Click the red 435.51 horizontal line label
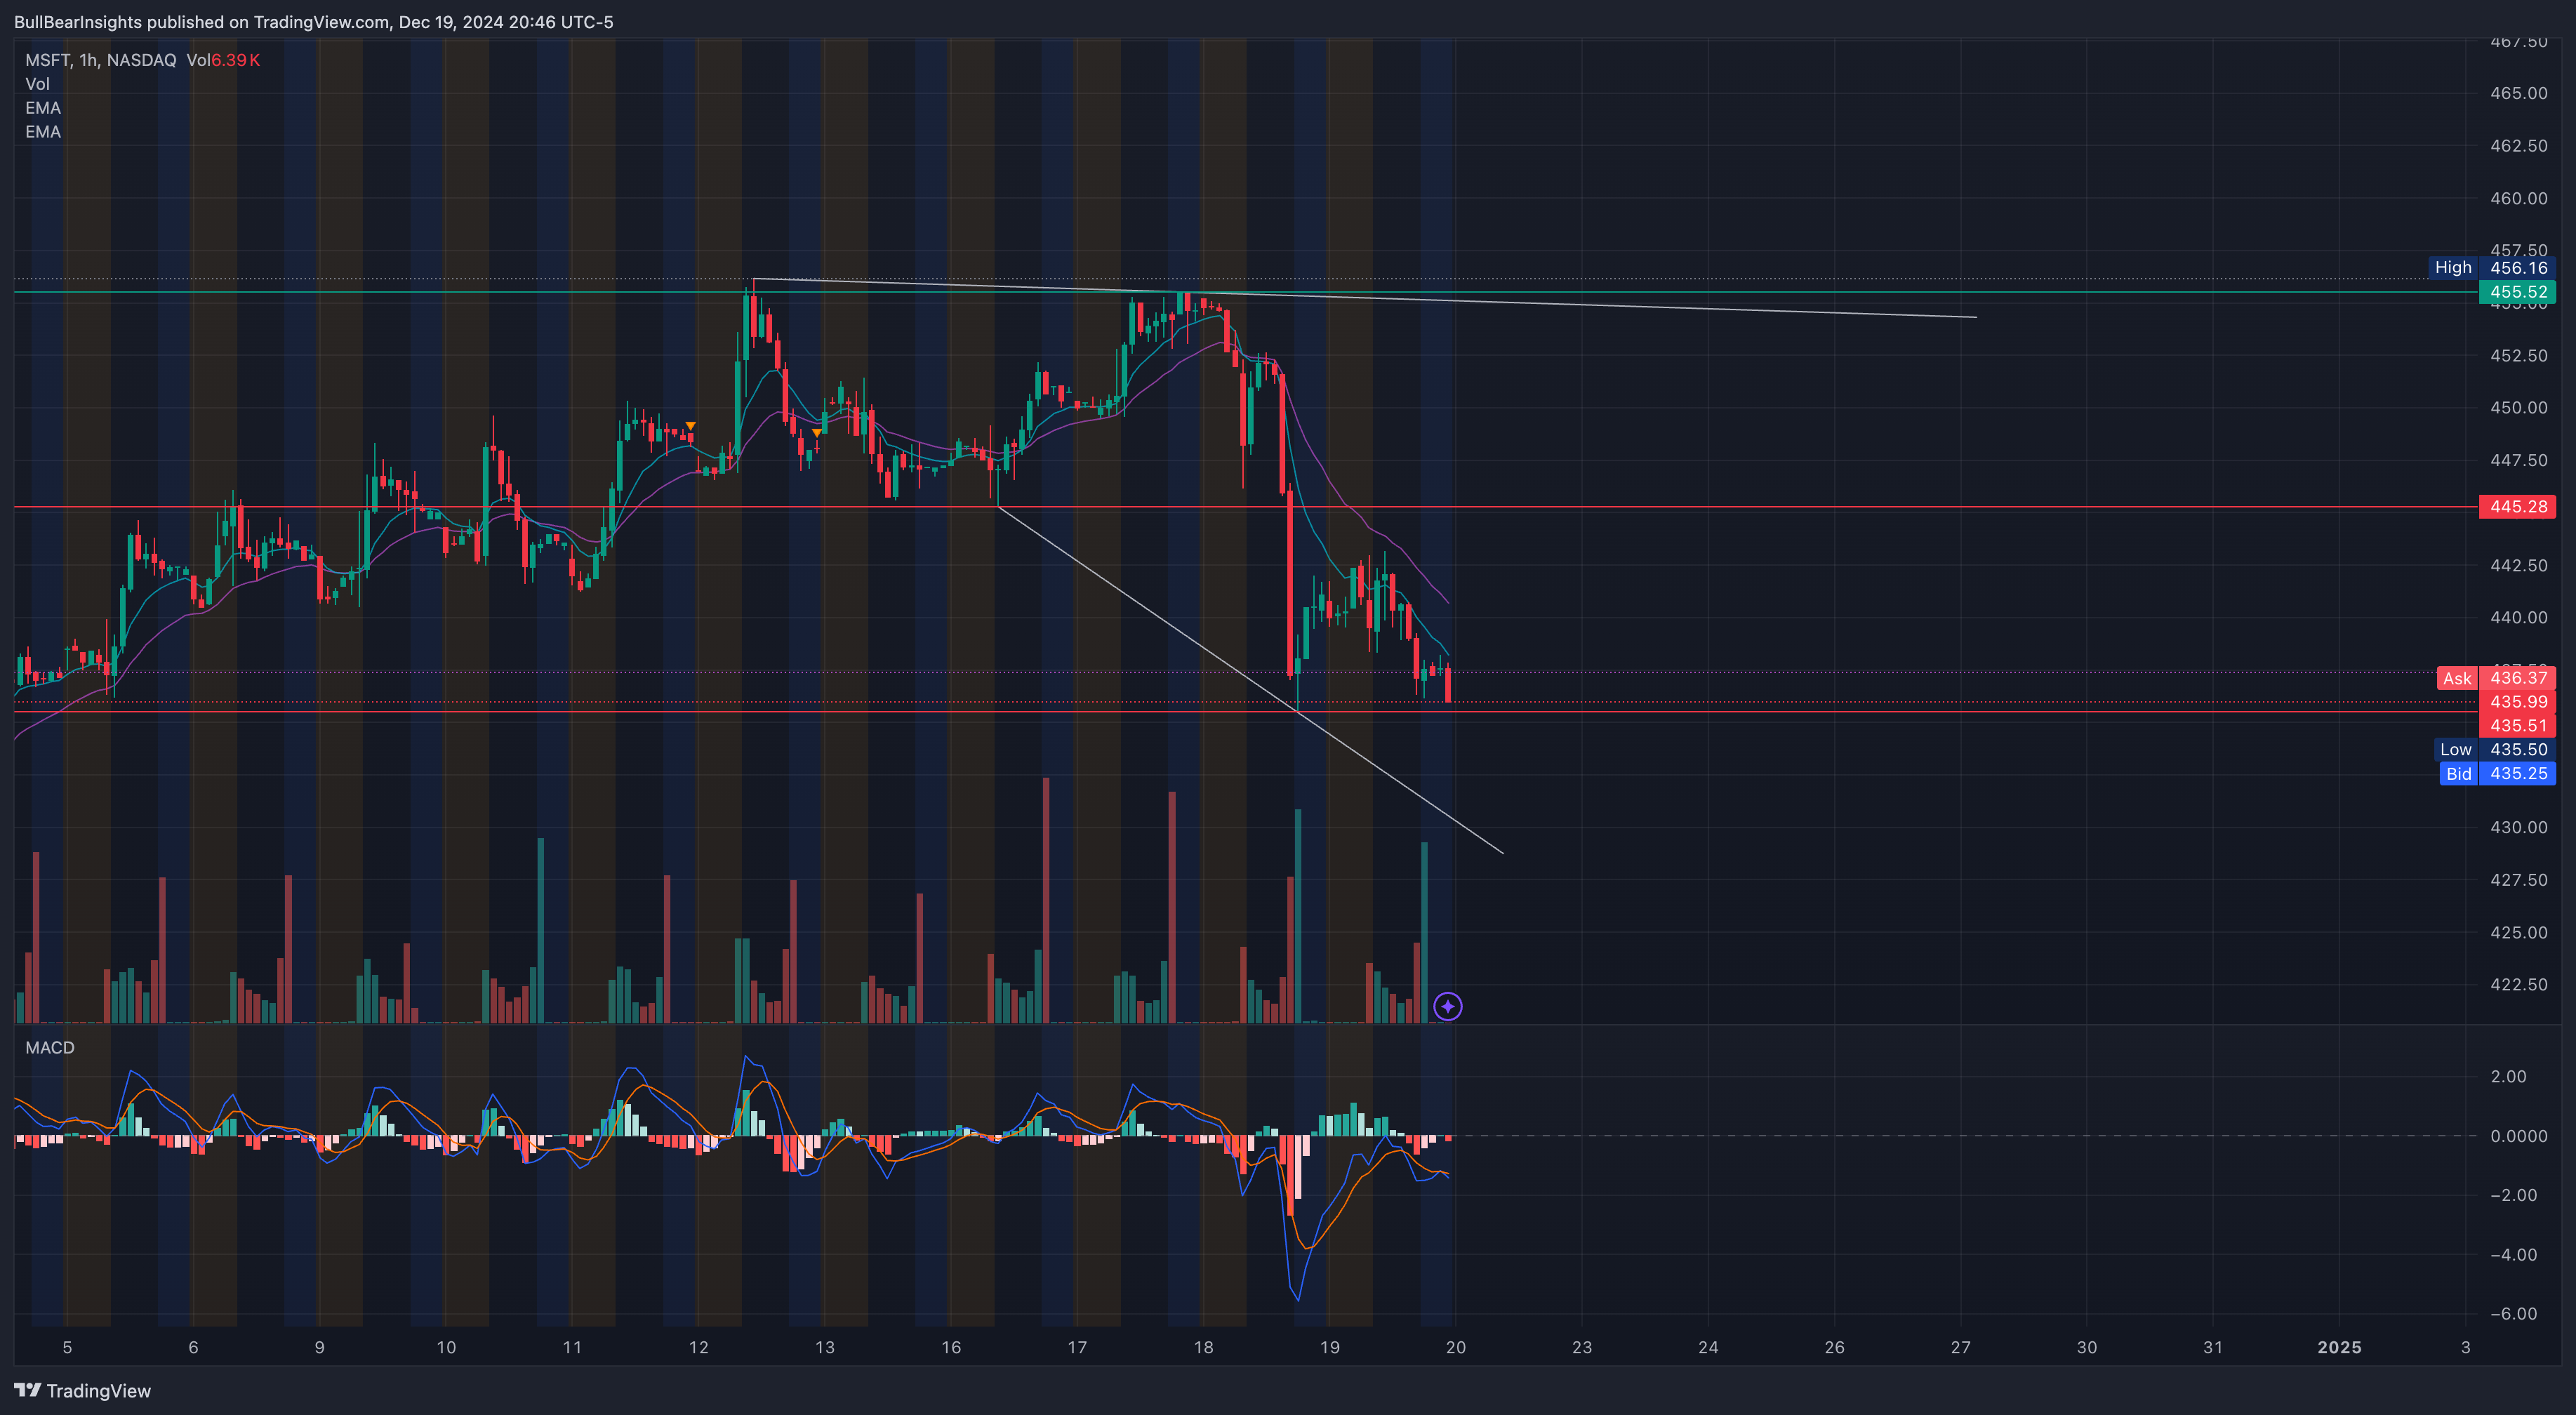 [2517, 726]
